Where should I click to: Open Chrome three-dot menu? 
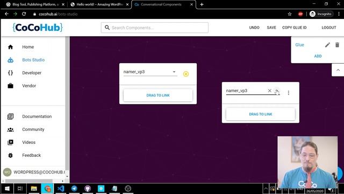click(x=339, y=14)
